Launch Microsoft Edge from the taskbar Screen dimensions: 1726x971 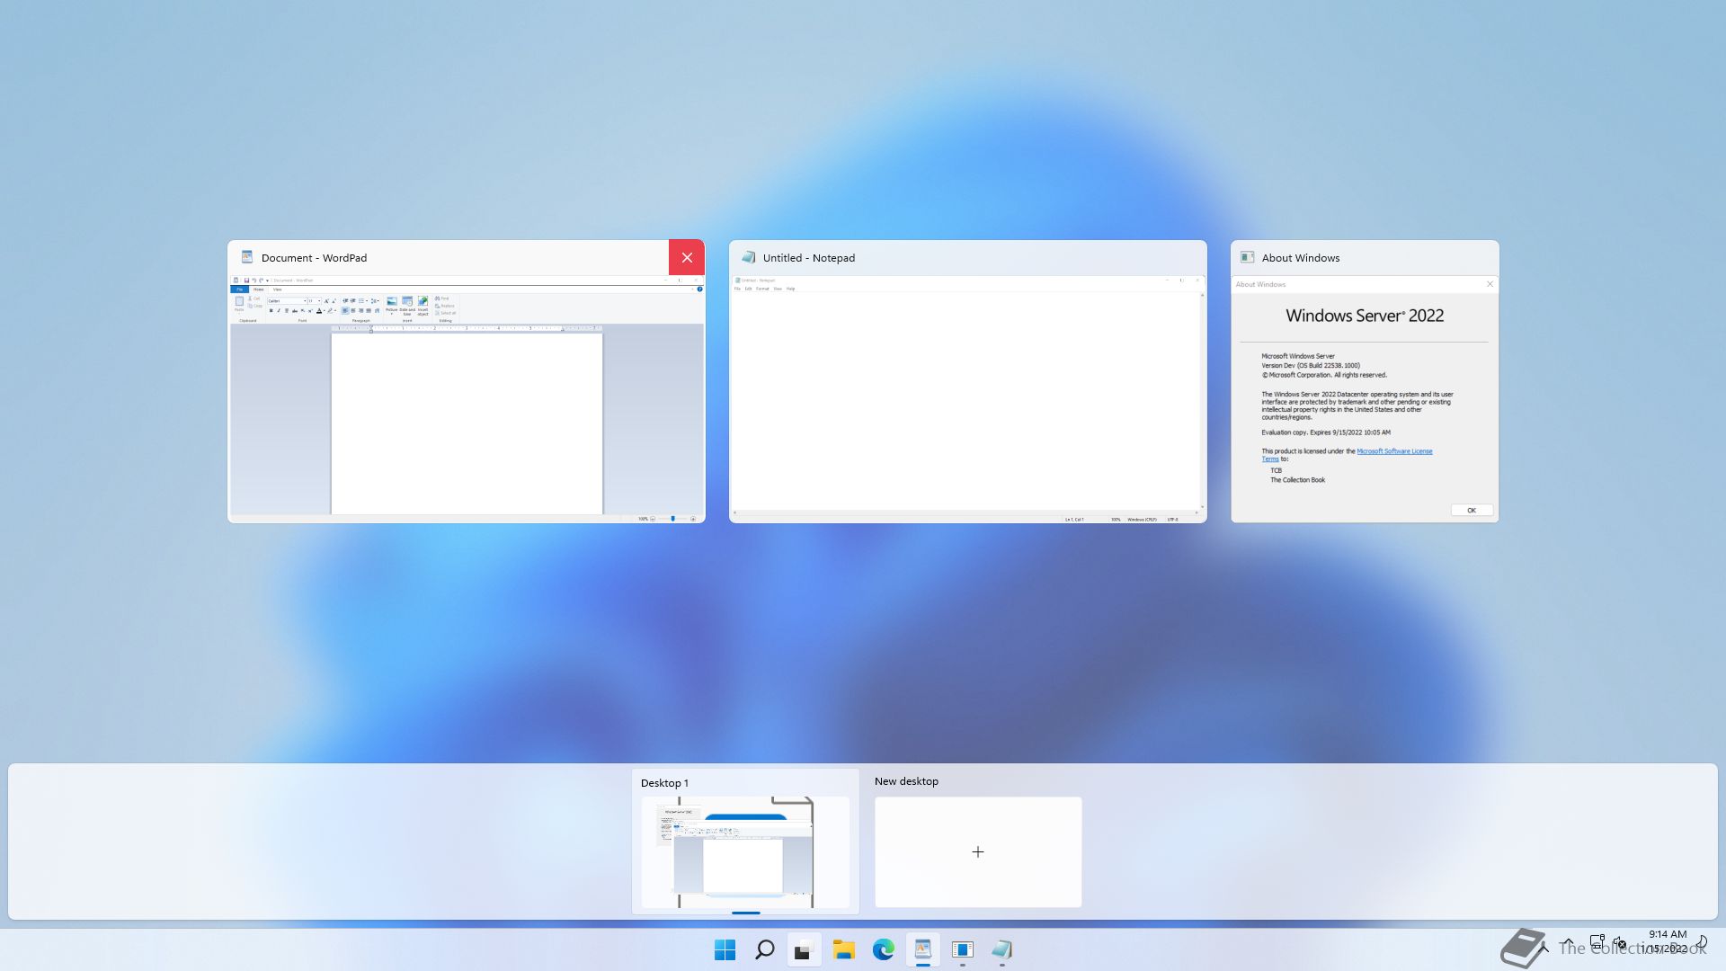click(x=883, y=949)
